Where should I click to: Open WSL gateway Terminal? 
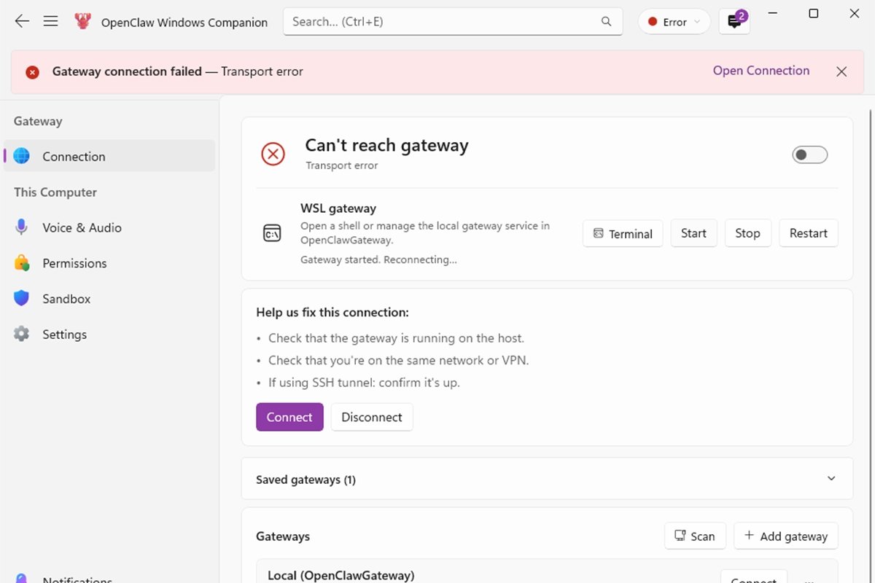tap(623, 233)
